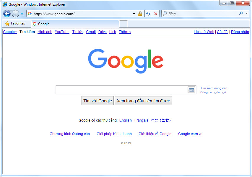Screen dimensions: 252x177
Task: Click the Google search text box
Action: click(x=121, y=90)
